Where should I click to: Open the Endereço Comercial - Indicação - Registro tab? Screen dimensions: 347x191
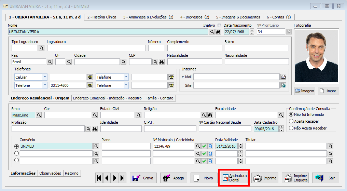pyautogui.click(x=107, y=98)
